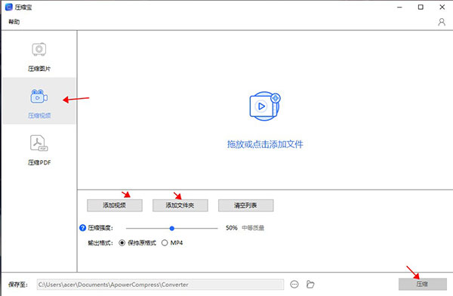This screenshot has height=296, width=453.
Task: Select the MP4 output format radio
Action: [x=165, y=243]
